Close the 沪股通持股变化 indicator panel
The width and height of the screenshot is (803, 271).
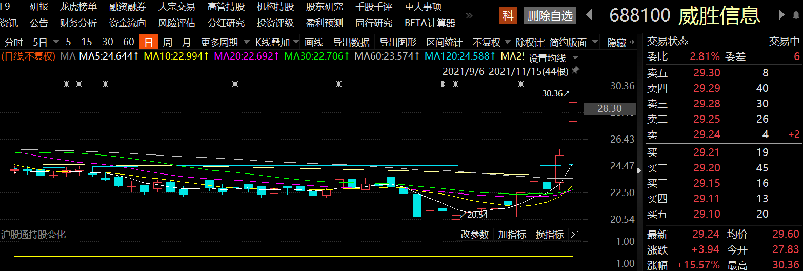tap(575, 235)
